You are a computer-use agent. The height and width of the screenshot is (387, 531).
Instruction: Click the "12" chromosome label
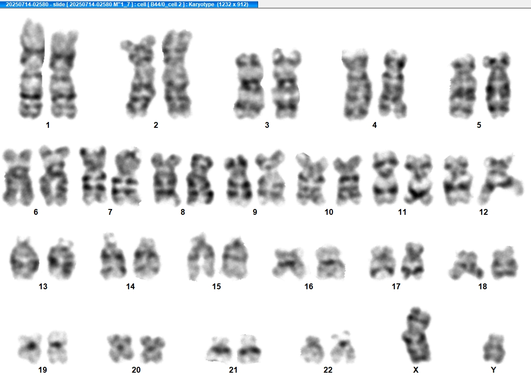(x=484, y=212)
